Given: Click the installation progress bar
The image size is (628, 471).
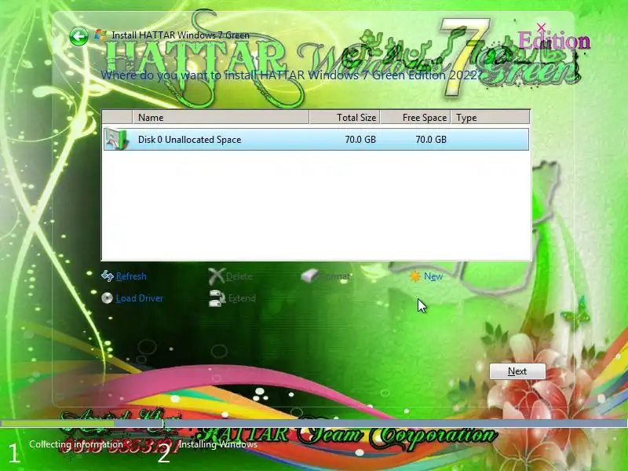Looking at the screenshot, I should (314, 423).
